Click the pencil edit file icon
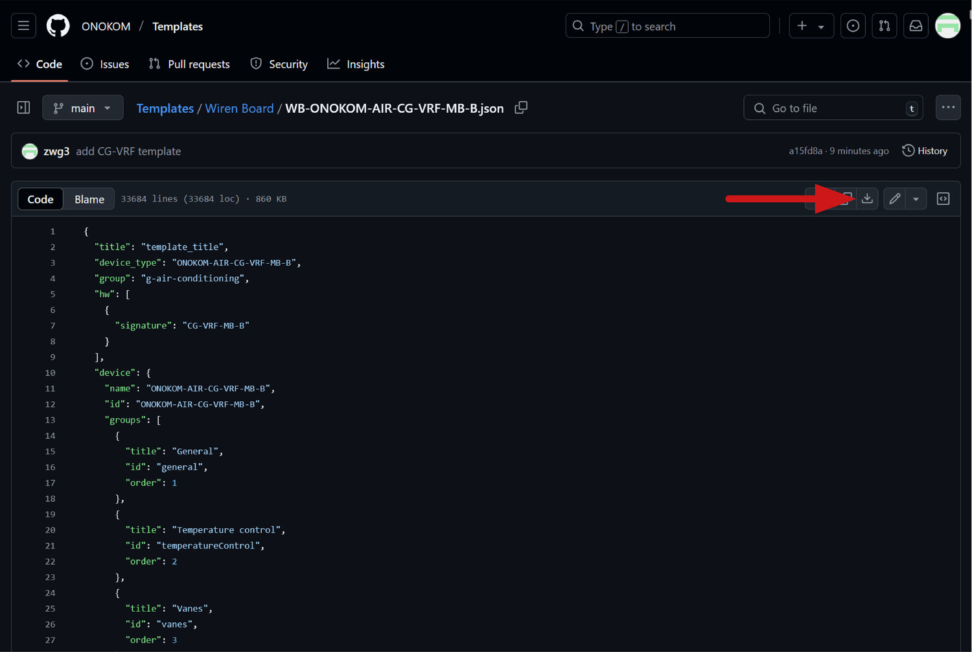Viewport: 972px width, 652px height. pos(895,199)
